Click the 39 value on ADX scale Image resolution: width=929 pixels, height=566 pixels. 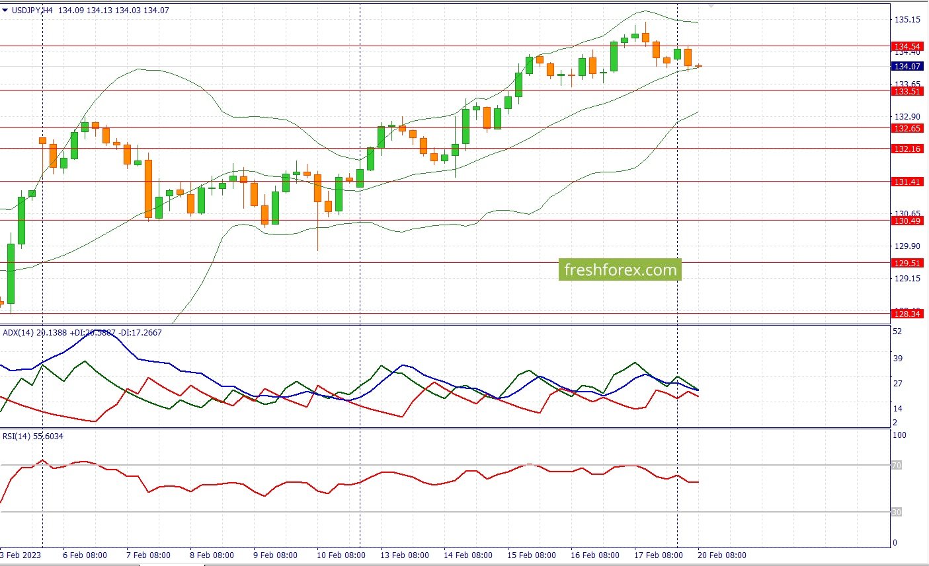897,359
